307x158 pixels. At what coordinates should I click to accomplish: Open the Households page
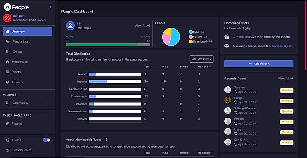pos(20,62)
